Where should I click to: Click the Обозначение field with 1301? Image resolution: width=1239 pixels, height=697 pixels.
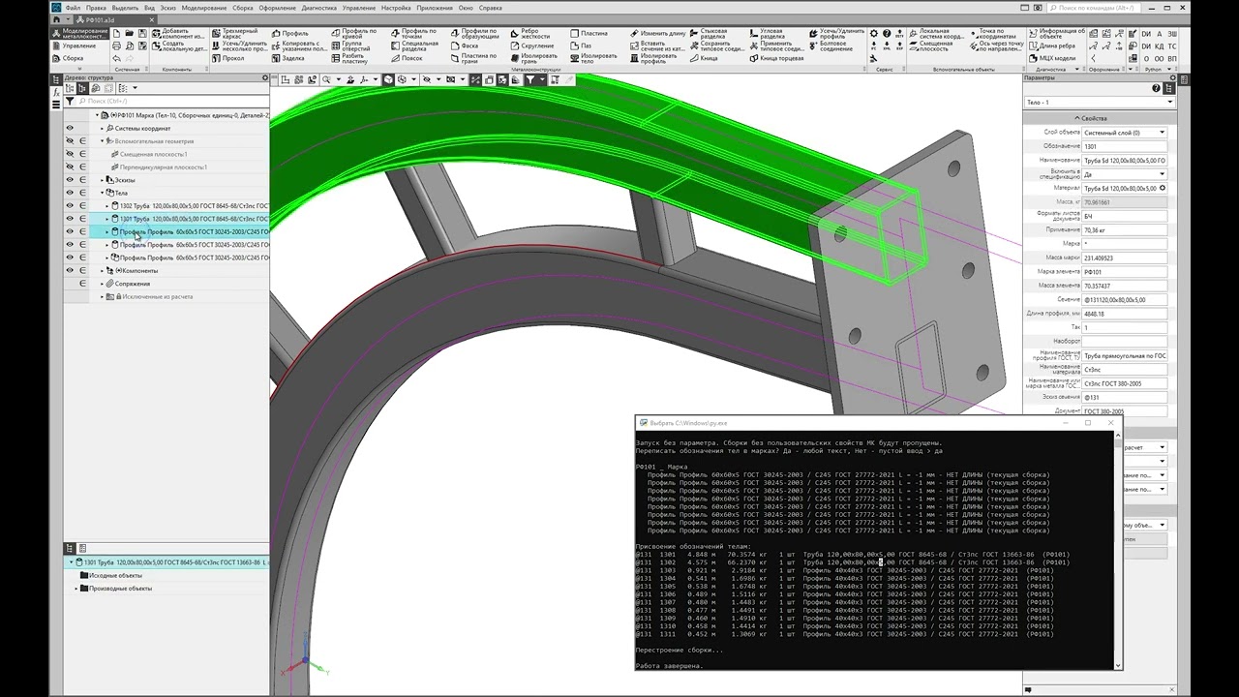tap(1125, 146)
